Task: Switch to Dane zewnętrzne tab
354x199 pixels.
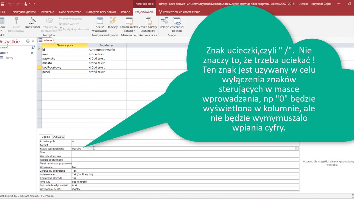Action: click(x=70, y=12)
